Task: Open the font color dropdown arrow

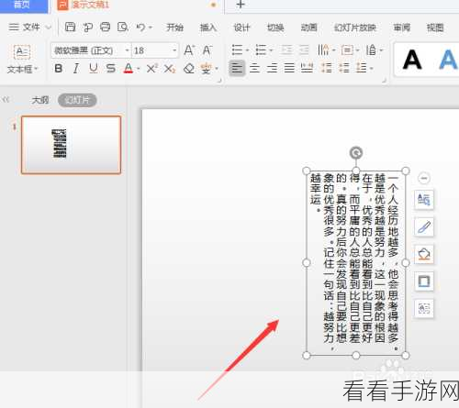Action: point(139,69)
